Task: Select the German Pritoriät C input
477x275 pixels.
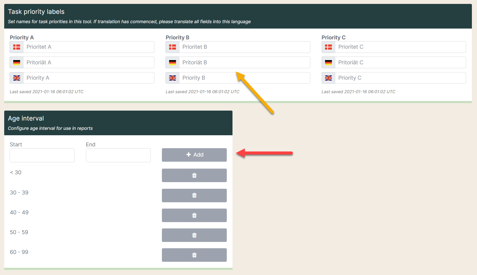Action: [400, 63]
